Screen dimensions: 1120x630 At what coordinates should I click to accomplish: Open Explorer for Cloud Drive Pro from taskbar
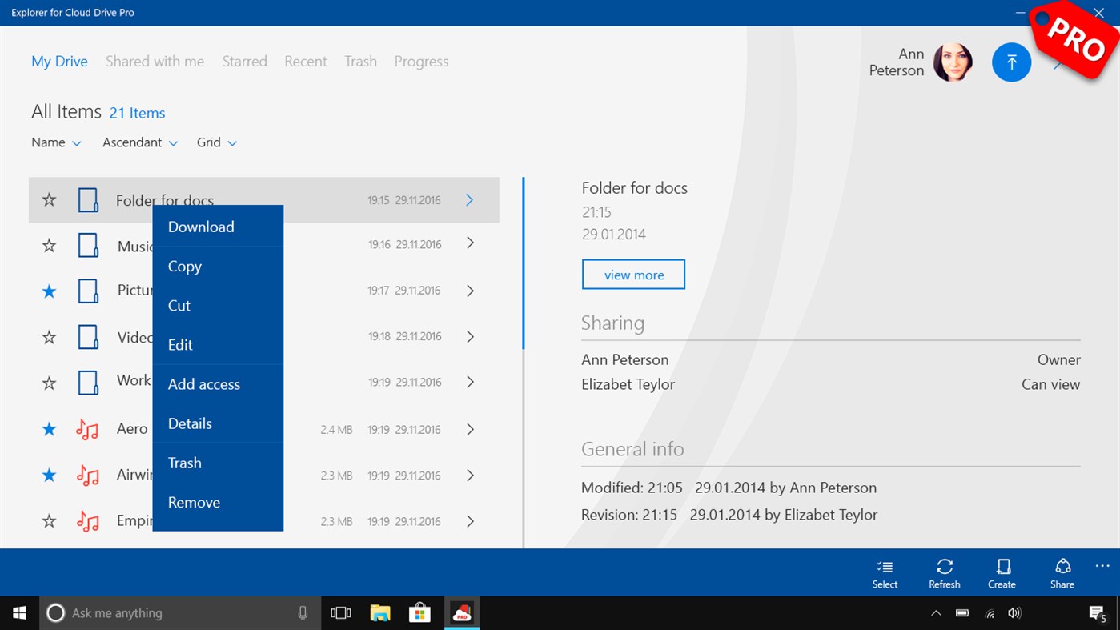click(461, 612)
